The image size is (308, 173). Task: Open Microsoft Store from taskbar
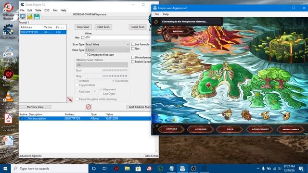point(138,169)
